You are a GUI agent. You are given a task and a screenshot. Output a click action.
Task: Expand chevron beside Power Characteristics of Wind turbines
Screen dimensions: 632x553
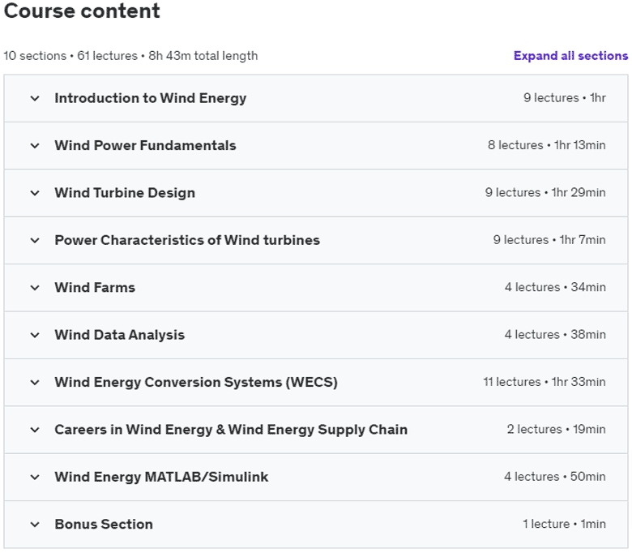point(35,240)
